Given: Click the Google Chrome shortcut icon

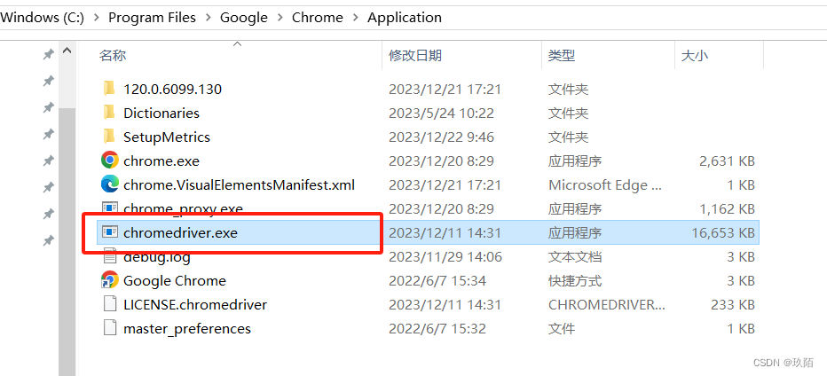Looking at the screenshot, I should 110,280.
